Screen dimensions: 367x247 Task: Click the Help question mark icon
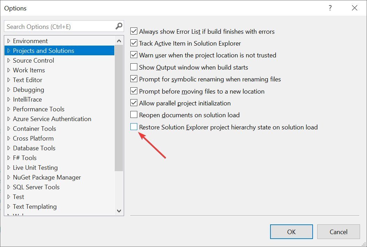pos(330,8)
